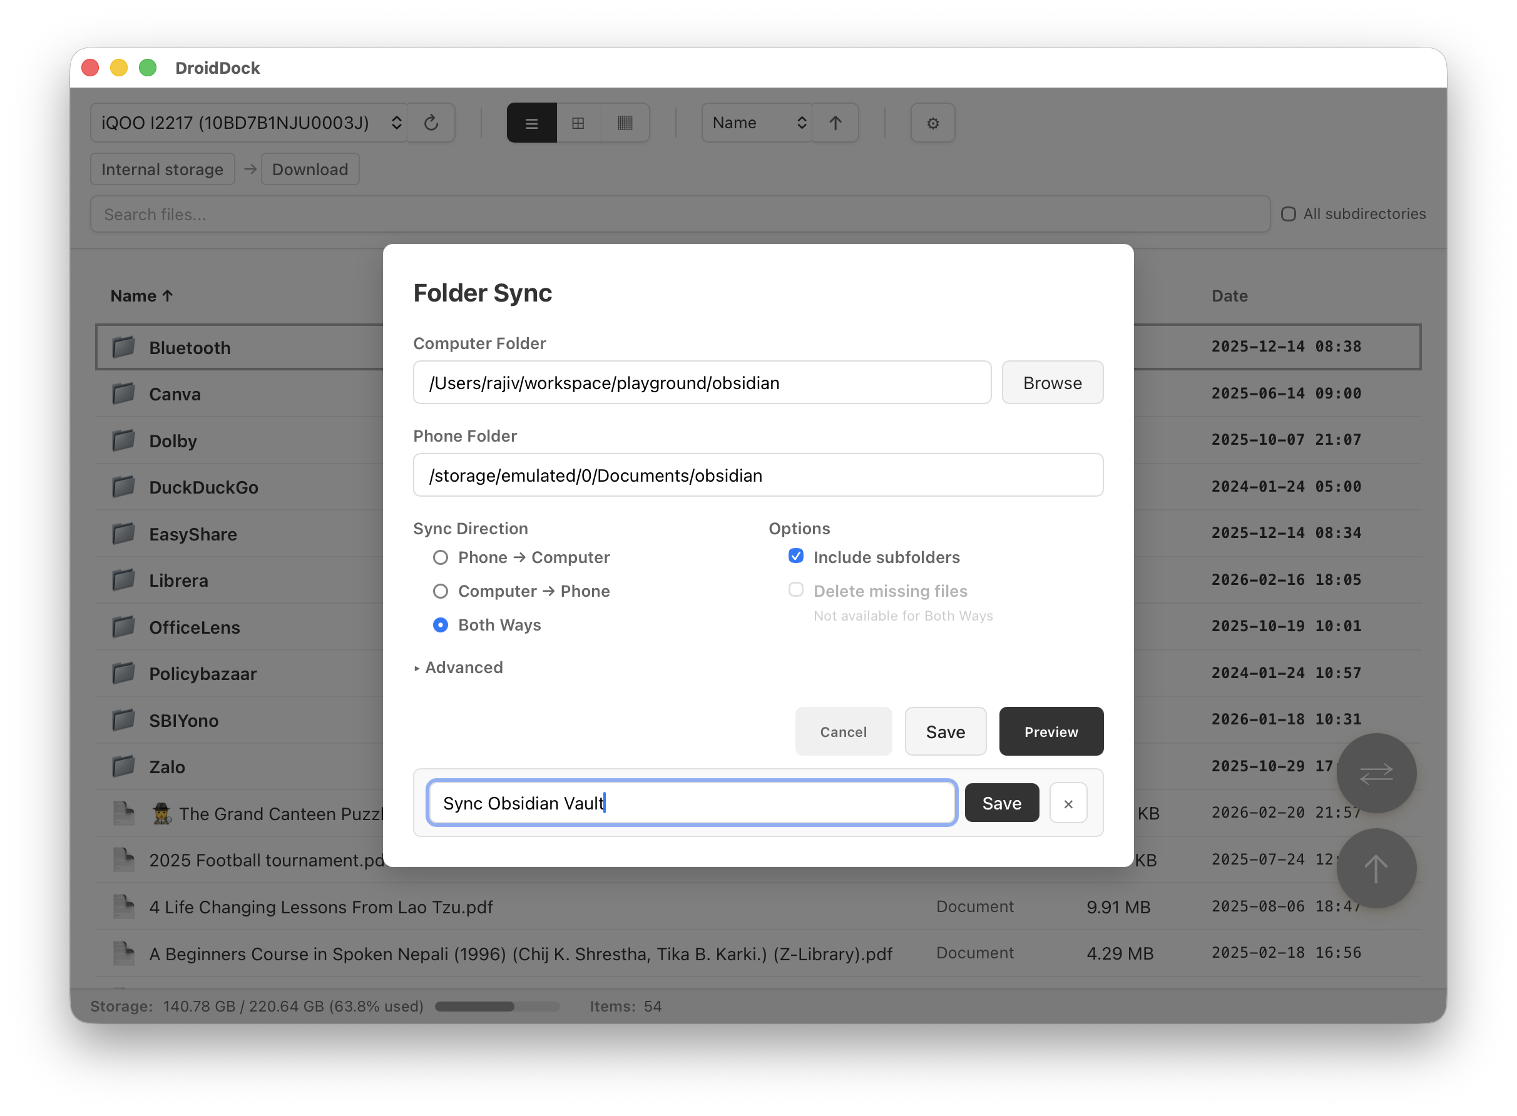This screenshot has width=1517, height=1116.
Task: Click the upload arrow floating button
Action: pos(1376,868)
